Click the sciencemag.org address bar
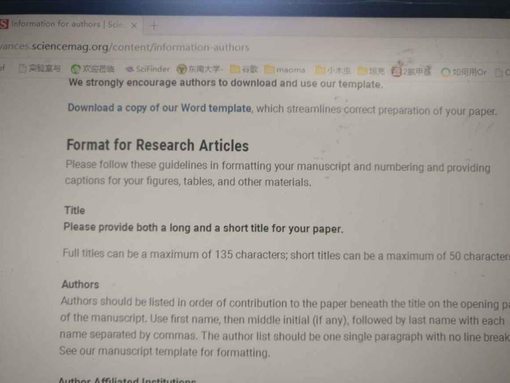 point(125,47)
